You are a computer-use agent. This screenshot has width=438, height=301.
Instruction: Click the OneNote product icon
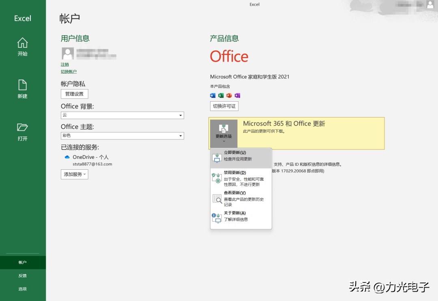(x=237, y=96)
